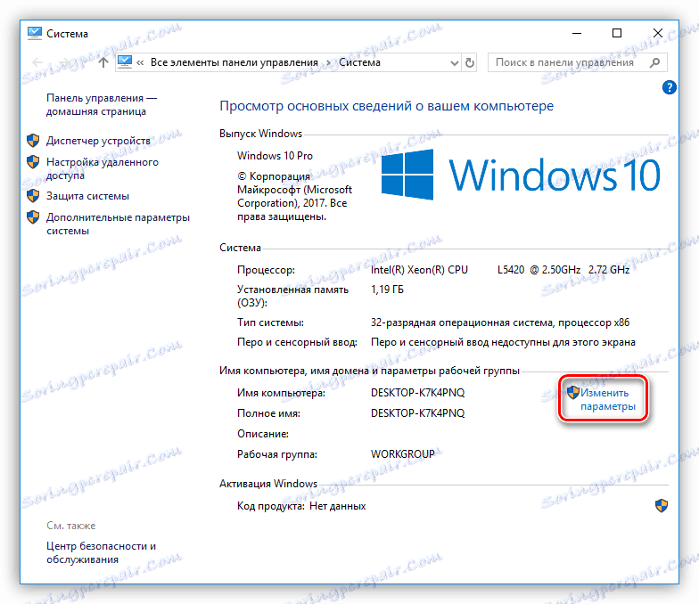Click the shield icon beside Диспетчер устройств
Viewport: 699px width, 604px height.
pos(33,141)
